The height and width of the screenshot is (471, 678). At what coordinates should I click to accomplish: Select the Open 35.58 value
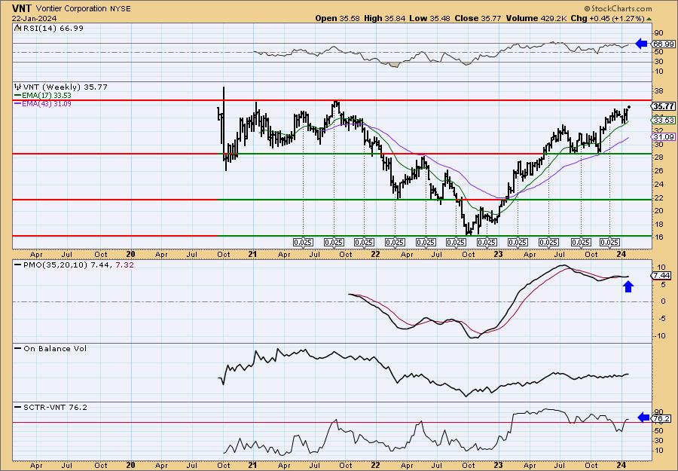(337, 19)
